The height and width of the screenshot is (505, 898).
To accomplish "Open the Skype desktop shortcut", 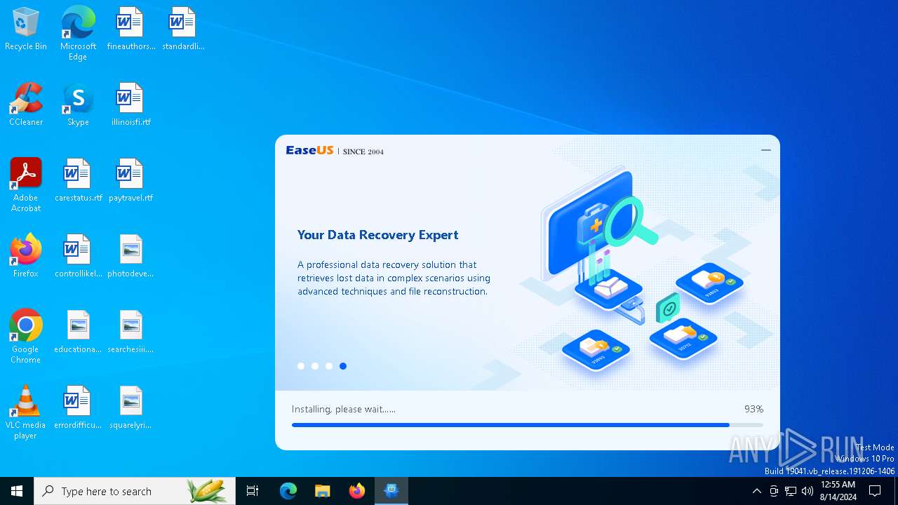I will click(x=78, y=105).
